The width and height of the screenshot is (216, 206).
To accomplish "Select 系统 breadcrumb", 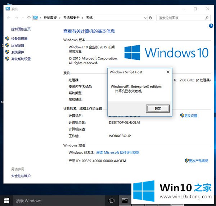I will (x=89, y=18).
